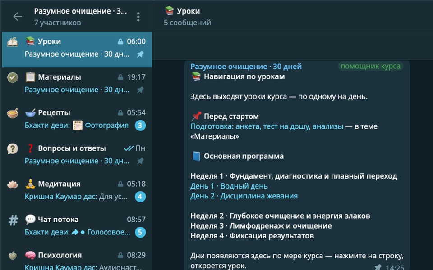This screenshot has width=433, height=270.
Task: Click heading «Основная программа»
Action: (x=244, y=156)
